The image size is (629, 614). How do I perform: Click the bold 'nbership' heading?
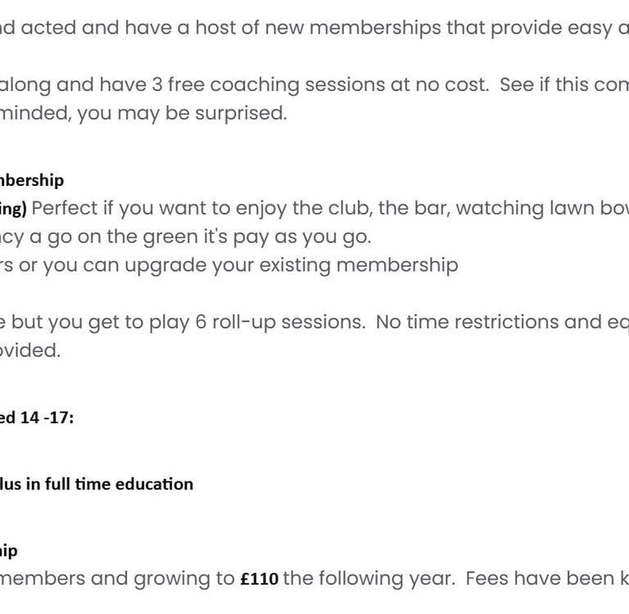[32, 180]
